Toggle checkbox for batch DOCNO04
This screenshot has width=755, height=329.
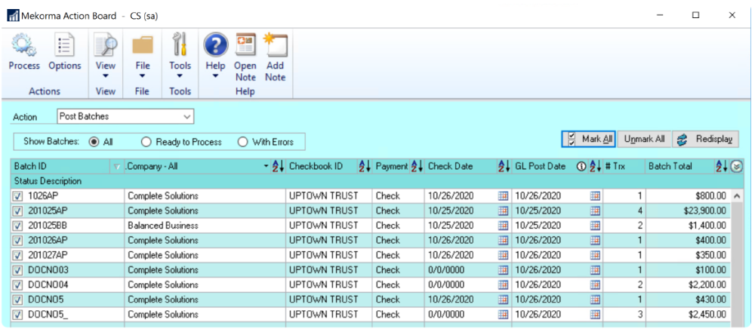point(18,285)
